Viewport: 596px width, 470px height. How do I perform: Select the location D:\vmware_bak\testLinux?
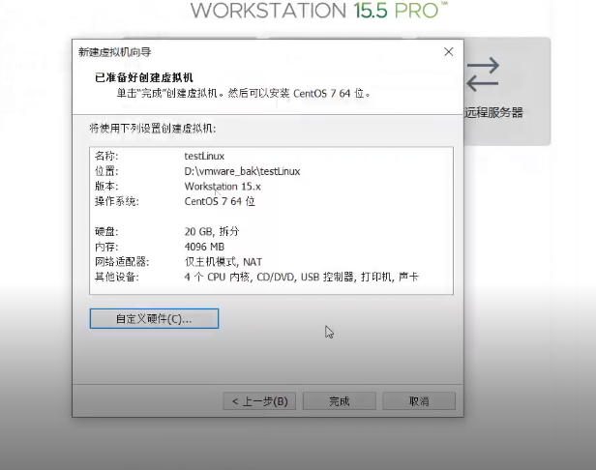(242, 171)
